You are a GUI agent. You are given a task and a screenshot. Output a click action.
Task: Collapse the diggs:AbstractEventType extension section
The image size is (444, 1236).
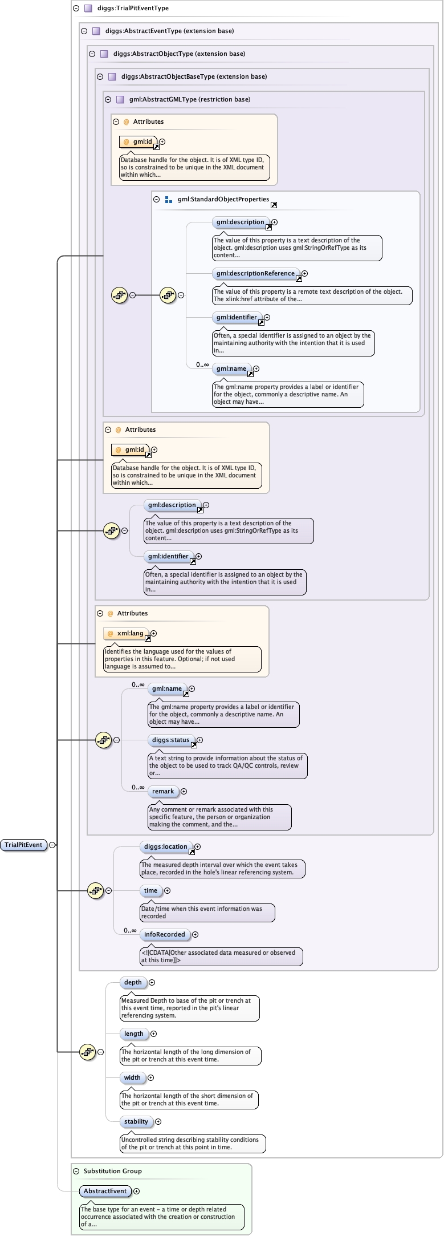[84, 31]
